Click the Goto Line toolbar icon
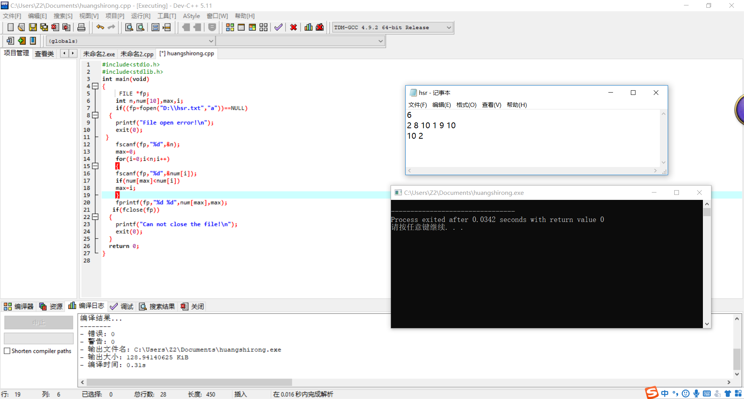The height and width of the screenshot is (399, 744). pos(167,27)
